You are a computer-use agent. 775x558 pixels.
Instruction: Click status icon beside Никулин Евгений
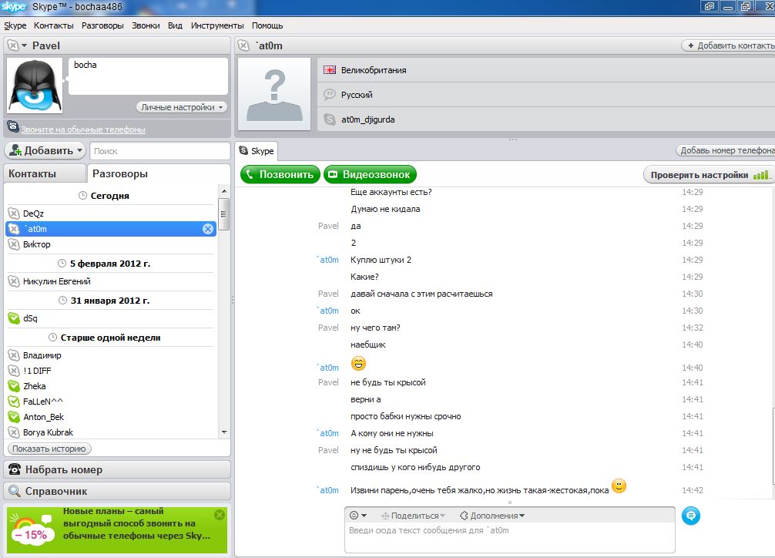[14, 281]
